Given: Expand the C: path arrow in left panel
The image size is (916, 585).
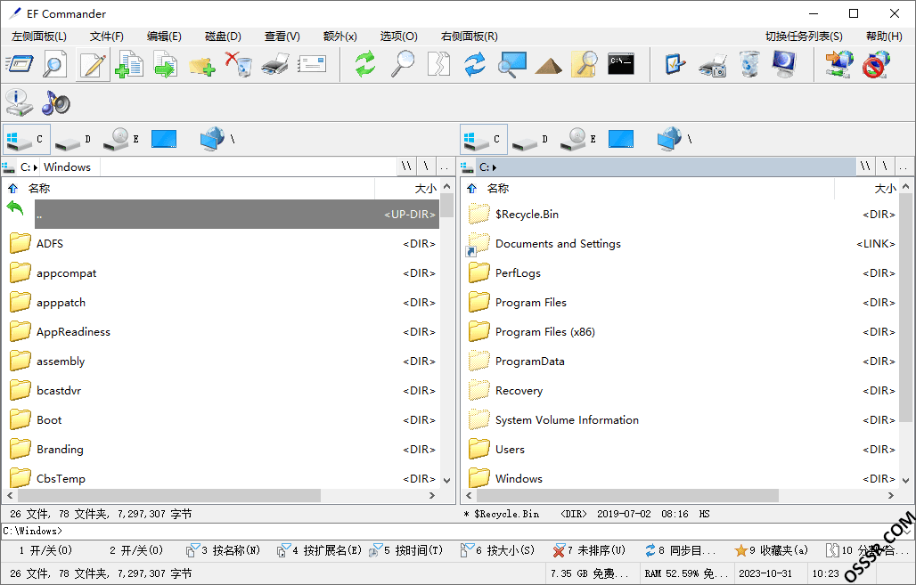Looking at the screenshot, I should pos(35,167).
